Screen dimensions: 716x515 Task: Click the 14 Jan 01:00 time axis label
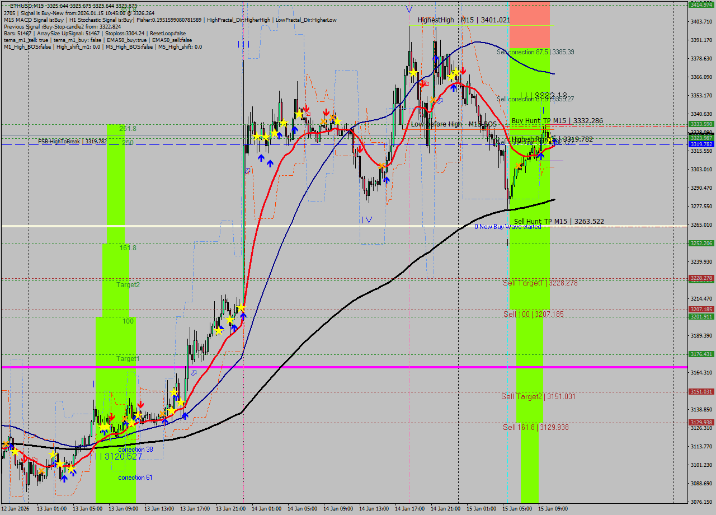tap(266, 509)
